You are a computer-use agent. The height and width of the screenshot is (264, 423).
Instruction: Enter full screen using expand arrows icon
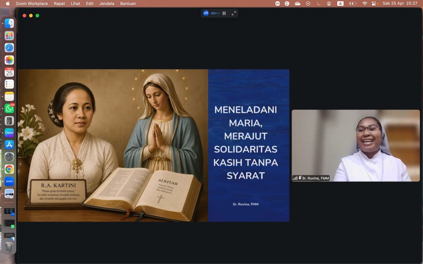234,13
